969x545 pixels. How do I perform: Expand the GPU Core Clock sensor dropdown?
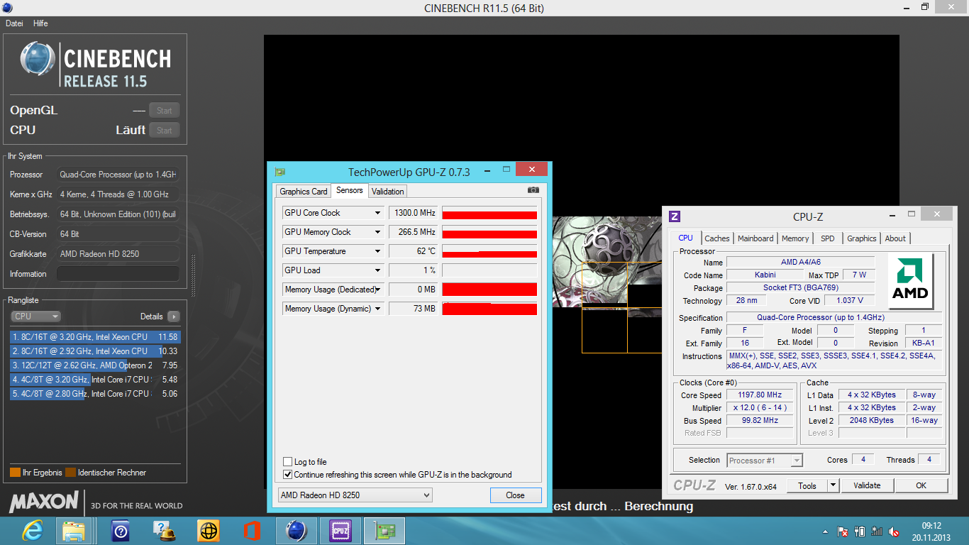click(x=378, y=213)
